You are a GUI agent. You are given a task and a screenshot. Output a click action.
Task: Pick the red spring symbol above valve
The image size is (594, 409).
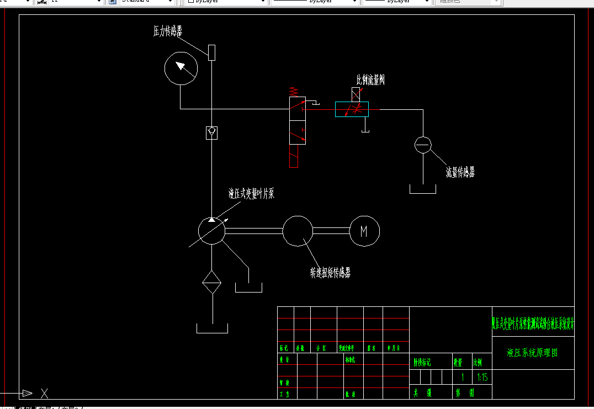pos(294,92)
